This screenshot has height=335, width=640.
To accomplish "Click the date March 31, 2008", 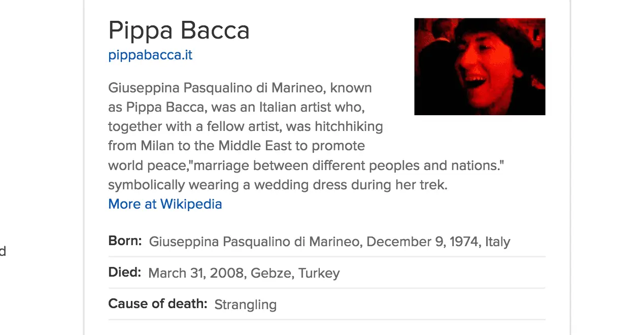I will pyautogui.click(x=196, y=273).
